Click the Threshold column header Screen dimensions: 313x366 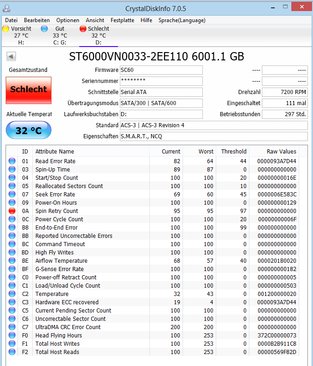tap(233, 152)
